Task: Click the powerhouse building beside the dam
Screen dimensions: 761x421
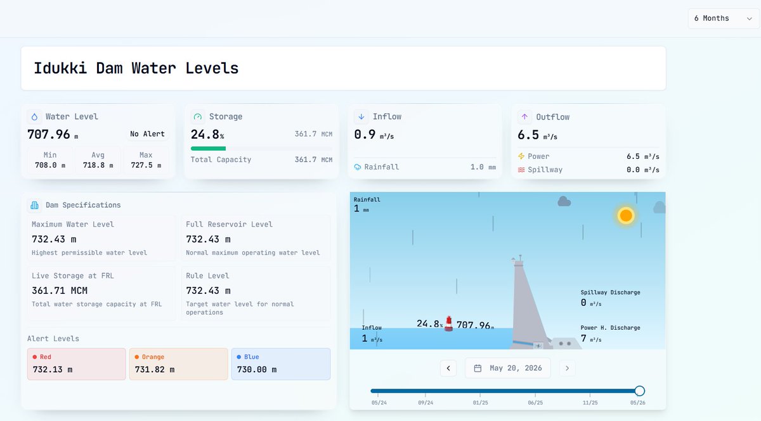Action: pos(565,343)
